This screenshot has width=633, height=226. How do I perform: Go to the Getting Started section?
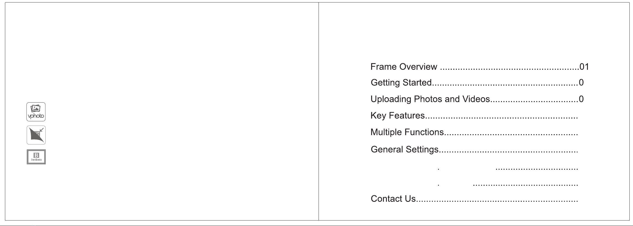point(401,83)
